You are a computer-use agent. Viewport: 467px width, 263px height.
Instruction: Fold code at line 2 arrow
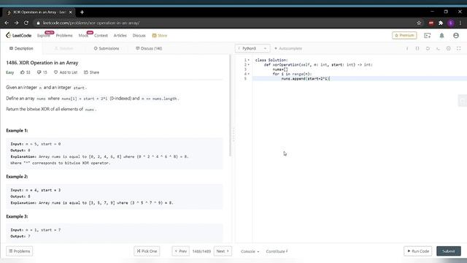(249, 65)
